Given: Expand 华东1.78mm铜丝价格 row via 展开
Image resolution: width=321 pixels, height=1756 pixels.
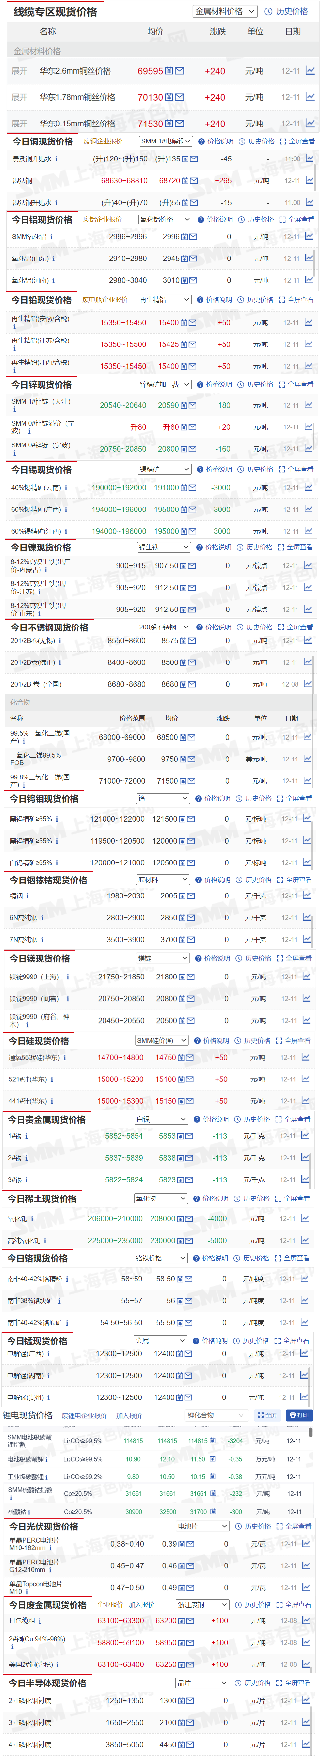Looking at the screenshot, I should (20, 97).
